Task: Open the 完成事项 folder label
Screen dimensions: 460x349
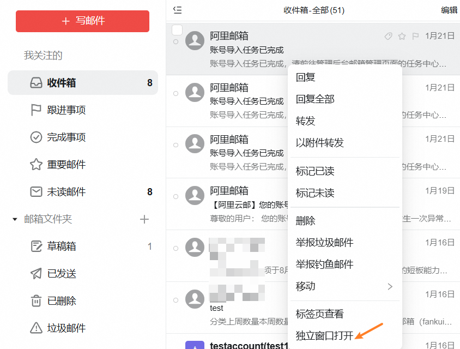Action: tap(66, 137)
